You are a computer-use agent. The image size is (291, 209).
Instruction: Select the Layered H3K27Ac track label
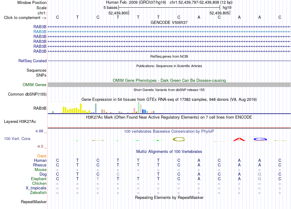click(20, 122)
